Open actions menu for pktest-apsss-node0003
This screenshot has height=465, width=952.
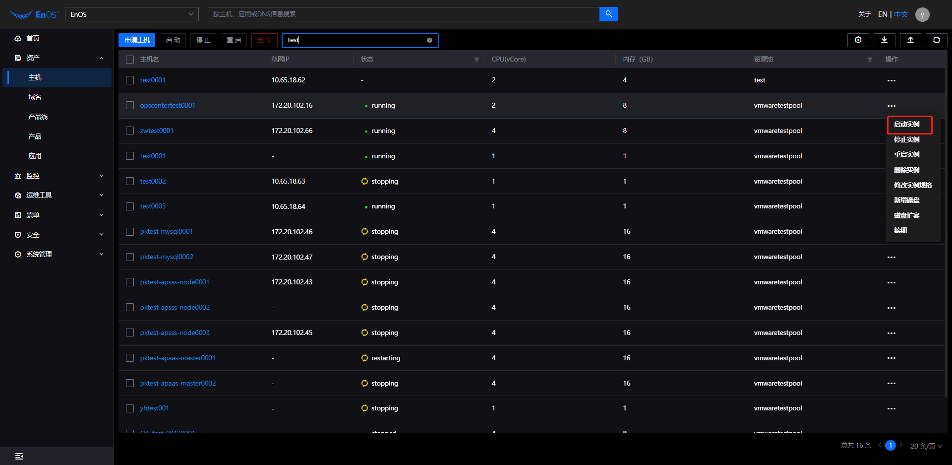tap(891, 333)
